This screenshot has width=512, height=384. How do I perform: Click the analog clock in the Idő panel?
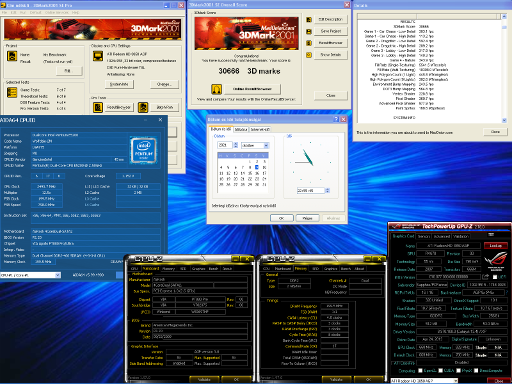[310, 162]
